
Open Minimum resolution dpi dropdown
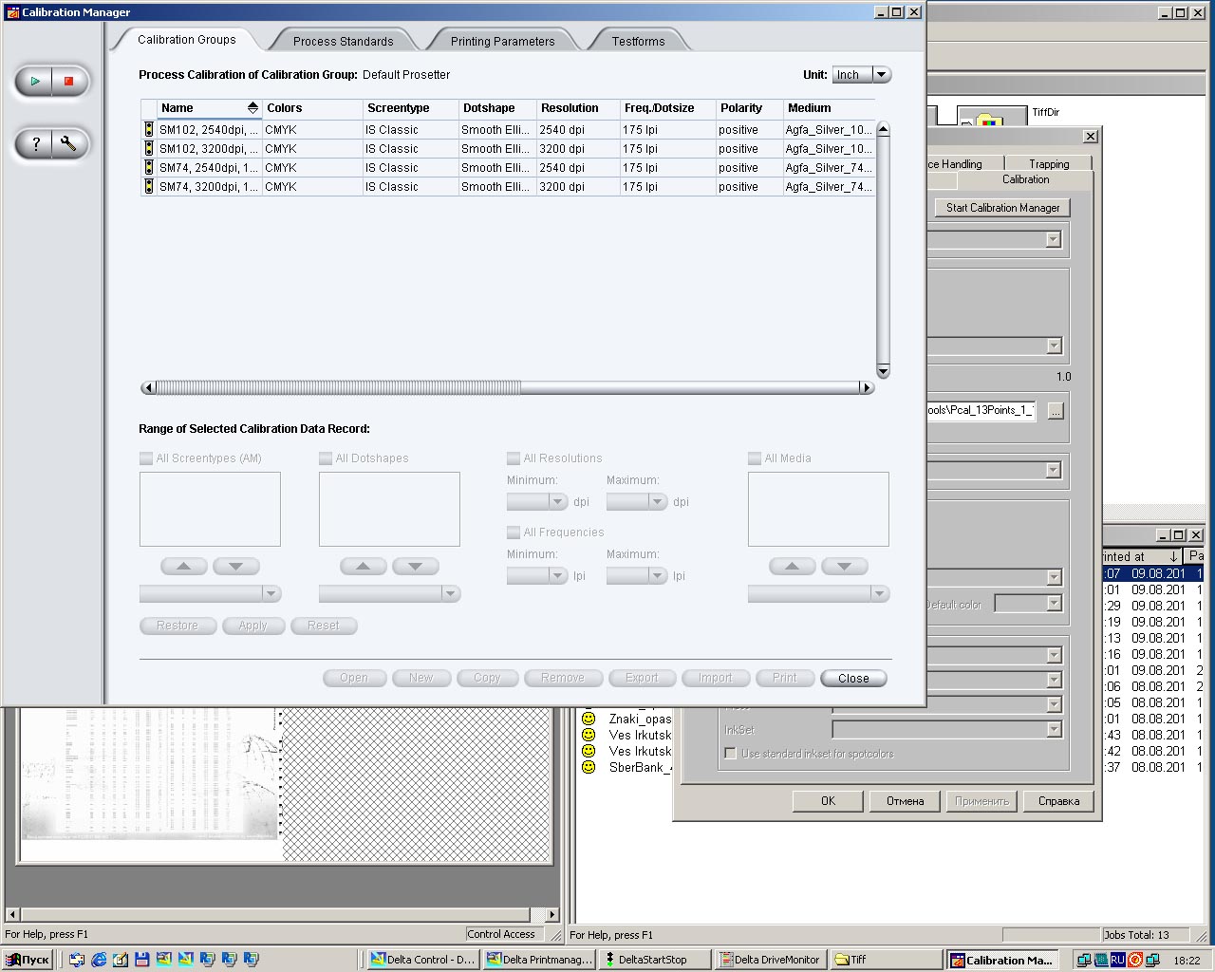coord(537,502)
